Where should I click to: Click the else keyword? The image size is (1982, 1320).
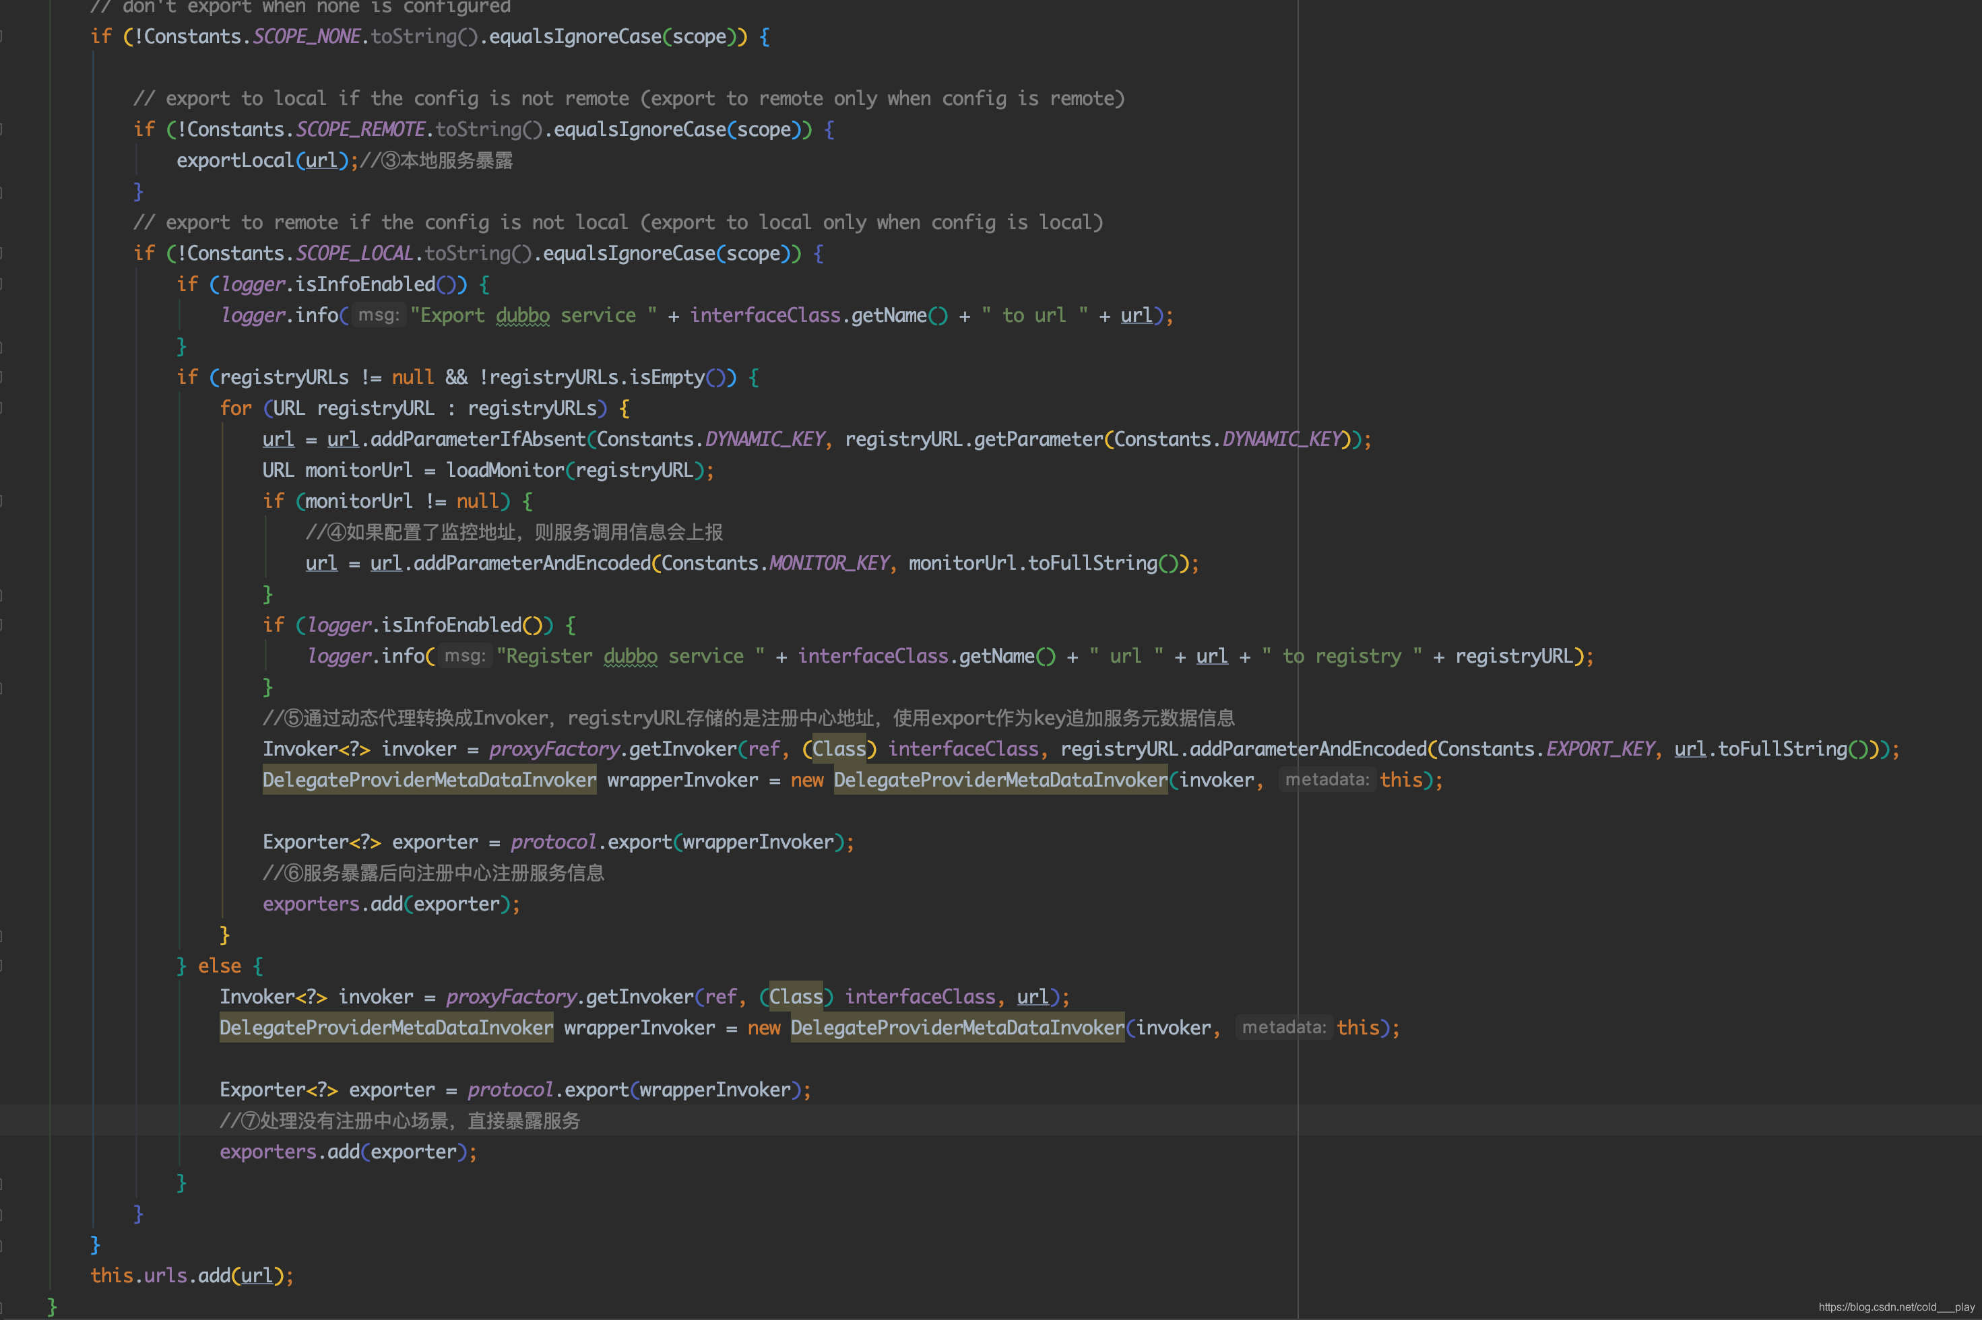pyautogui.click(x=220, y=966)
